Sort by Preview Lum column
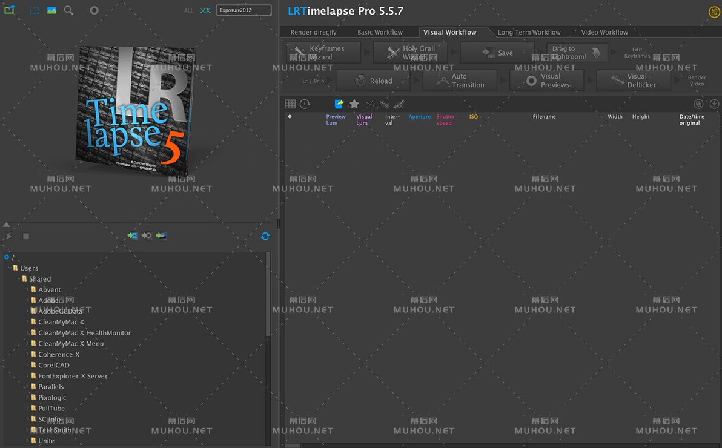 point(336,120)
